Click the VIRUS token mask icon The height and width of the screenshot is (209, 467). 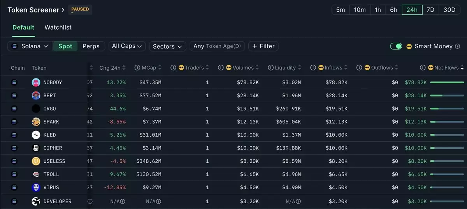pyautogui.click(x=36, y=188)
